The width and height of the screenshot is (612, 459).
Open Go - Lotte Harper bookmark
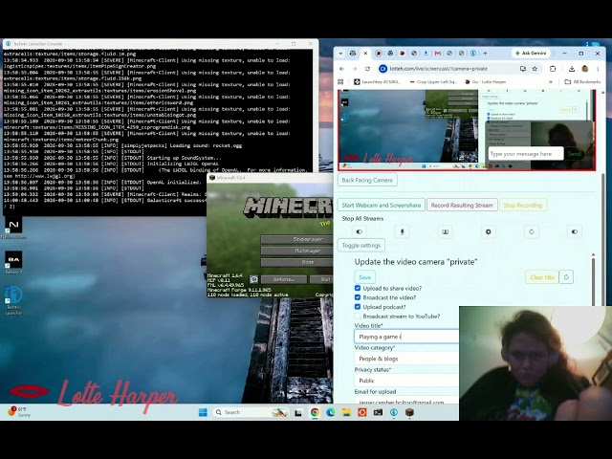(x=486, y=82)
